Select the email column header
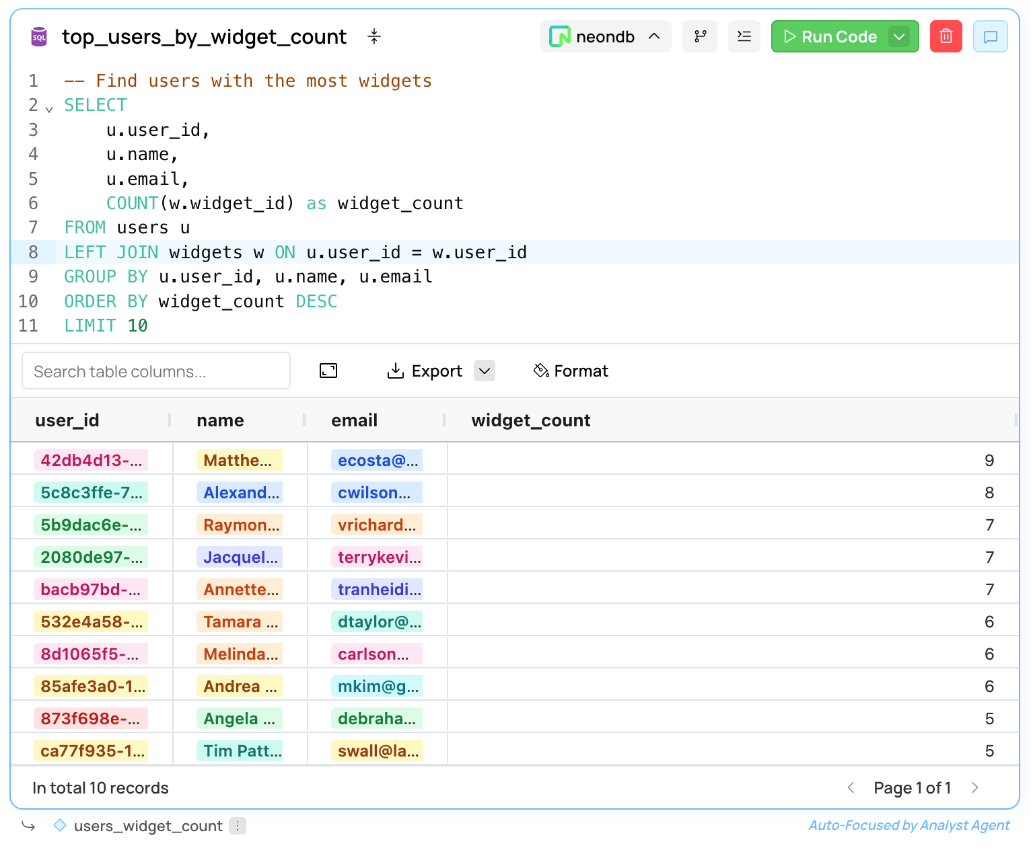The image size is (1031, 850). click(x=354, y=420)
